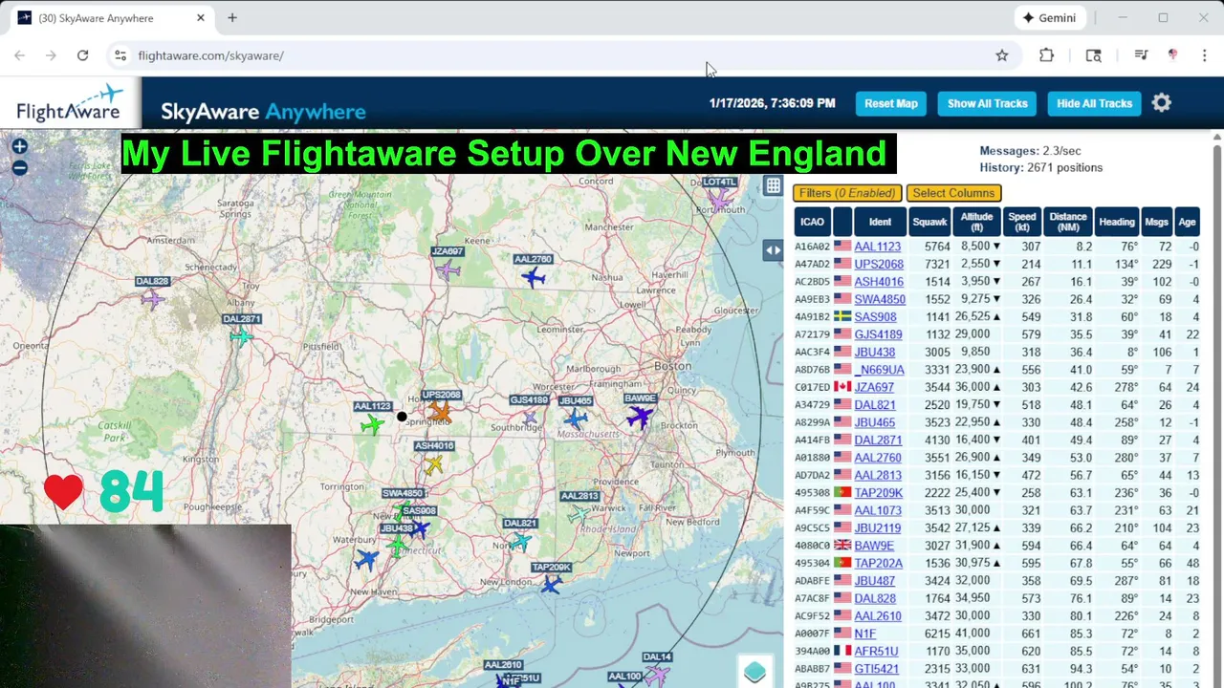This screenshot has width=1224, height=688.
Task: Sort table by Ident column
Action: (x=880, y=222)
